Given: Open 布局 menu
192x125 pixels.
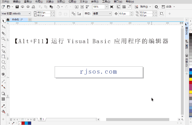Looking at the screenshot, I should [39, 1].
